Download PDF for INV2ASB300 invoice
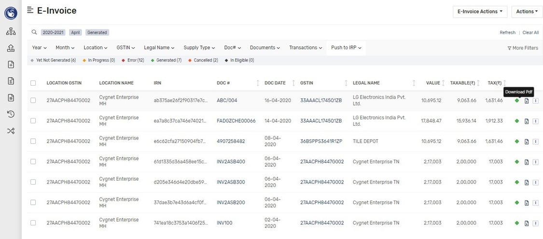 (527, 182)
